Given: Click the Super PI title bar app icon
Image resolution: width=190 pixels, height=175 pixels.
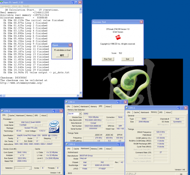Looking at the screenshot, I should tap(1, 2).
